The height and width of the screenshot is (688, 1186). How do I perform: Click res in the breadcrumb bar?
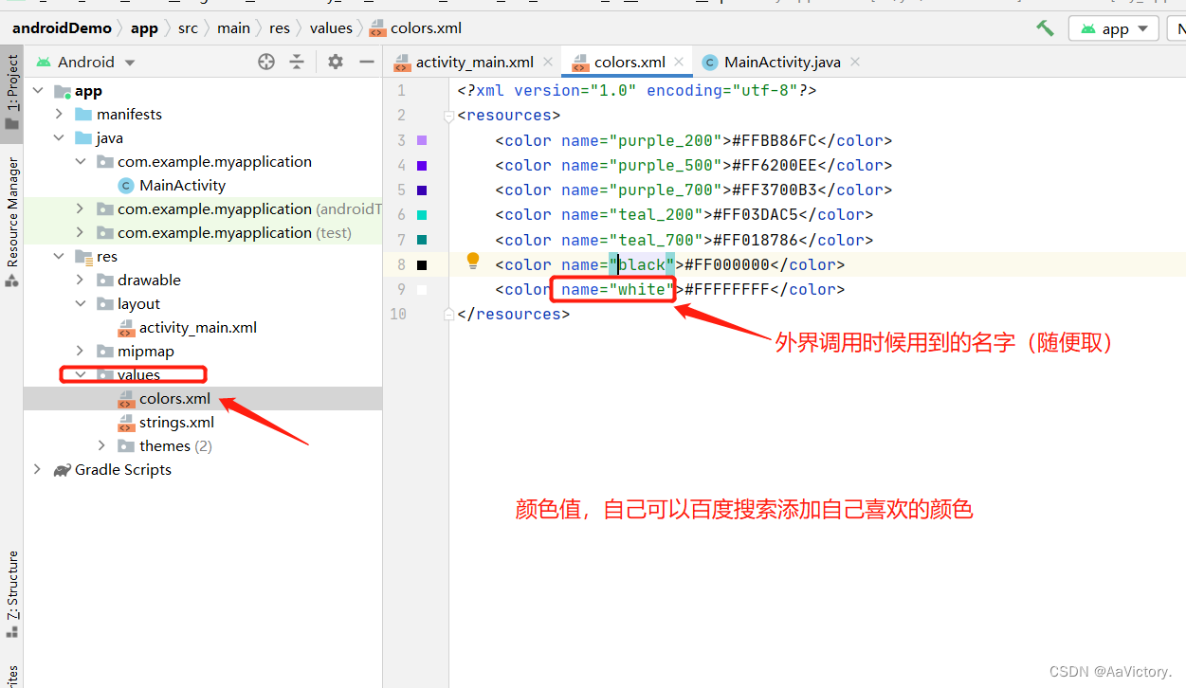(280, 27)
